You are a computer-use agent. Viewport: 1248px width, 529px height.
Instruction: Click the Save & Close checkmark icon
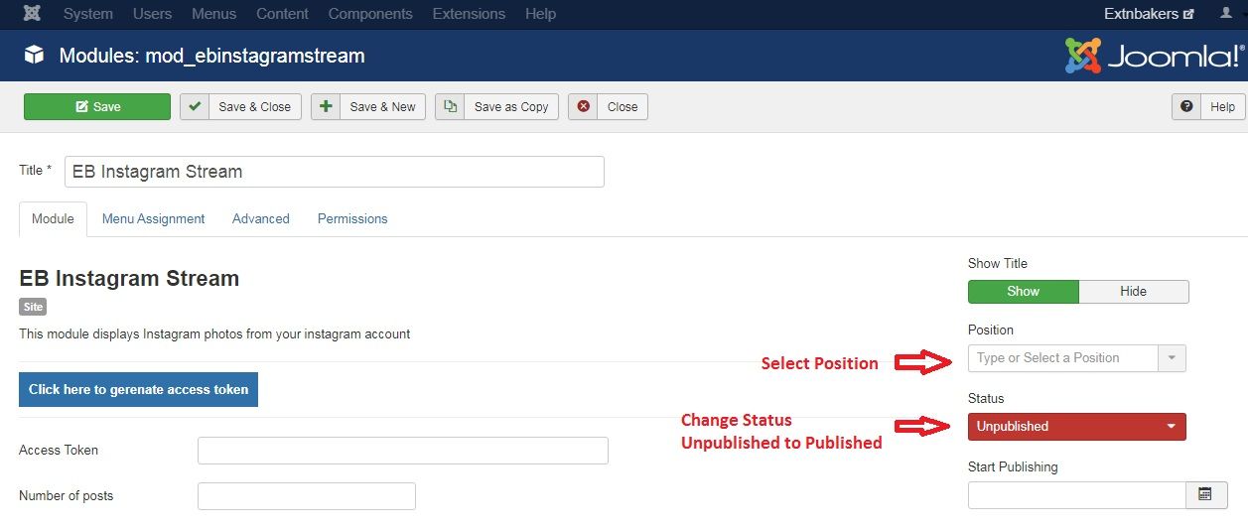click(195, 107)
